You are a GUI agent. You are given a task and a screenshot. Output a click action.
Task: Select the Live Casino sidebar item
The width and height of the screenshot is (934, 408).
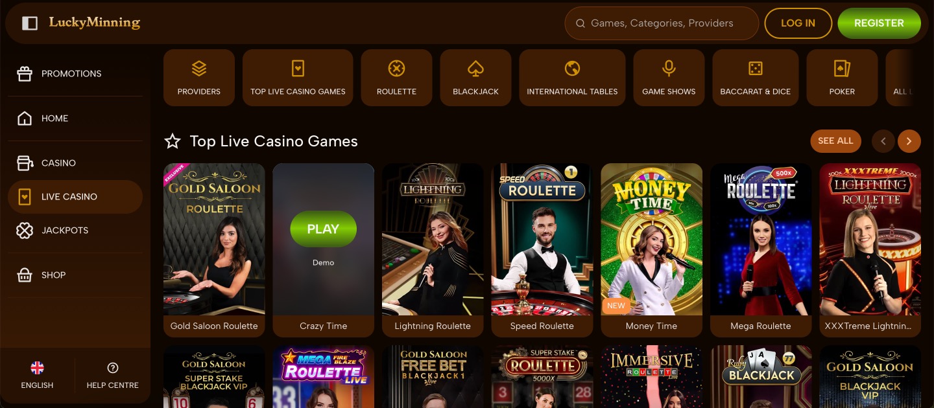[x=75, y=197]
